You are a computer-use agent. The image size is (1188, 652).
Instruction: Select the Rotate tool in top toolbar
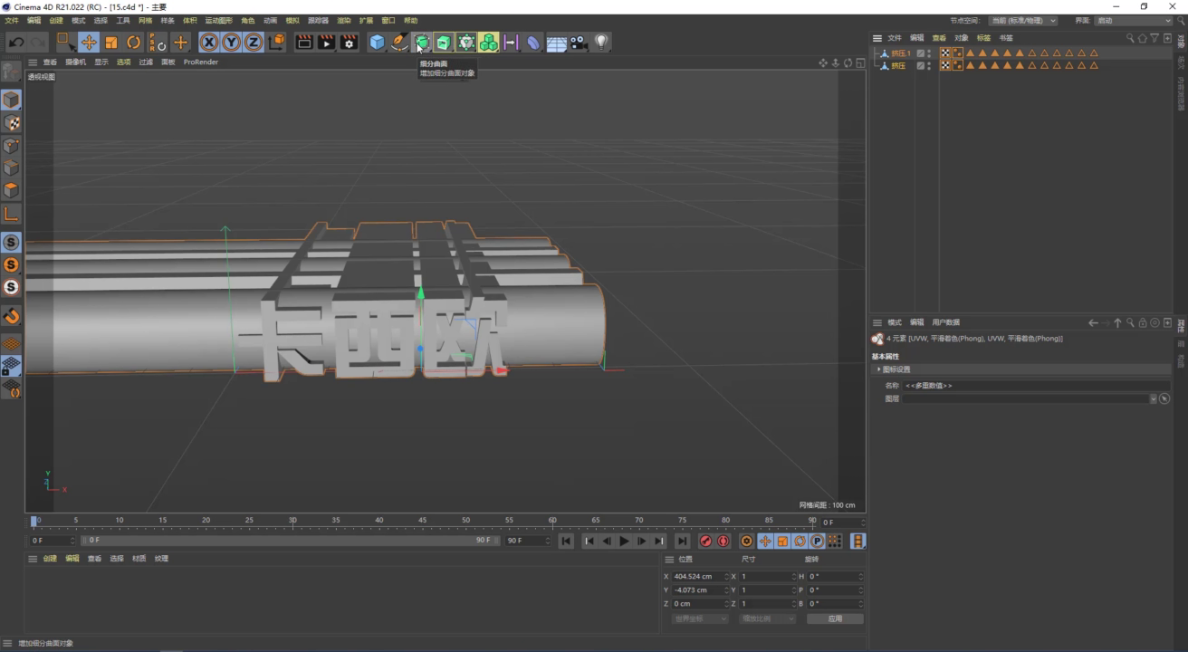point(134,42)
